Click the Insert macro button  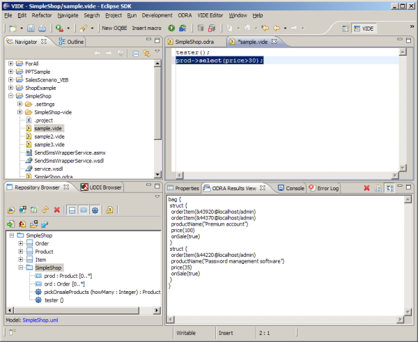[146, 28]
